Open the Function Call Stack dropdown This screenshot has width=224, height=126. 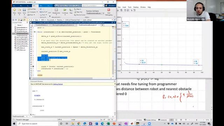pyautogui.click(x=95, y=13)
